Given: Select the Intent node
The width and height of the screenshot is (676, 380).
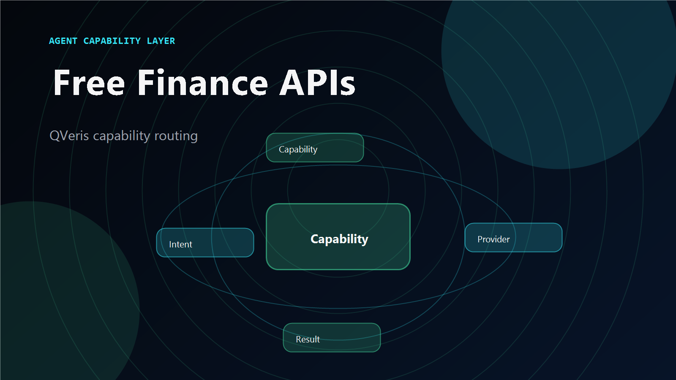Looking at the screenshot, I should point(205,242).
